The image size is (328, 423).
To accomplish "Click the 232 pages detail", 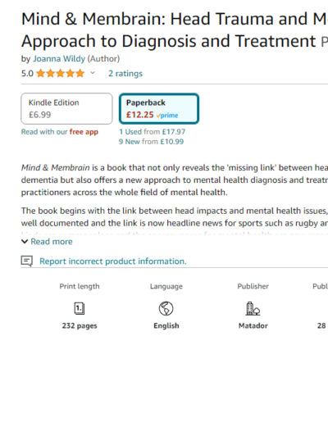I will (80, 325).
